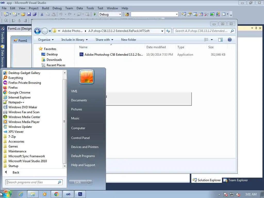Open the Tools menu
264x198 pixels.
[x=90, y=8]
